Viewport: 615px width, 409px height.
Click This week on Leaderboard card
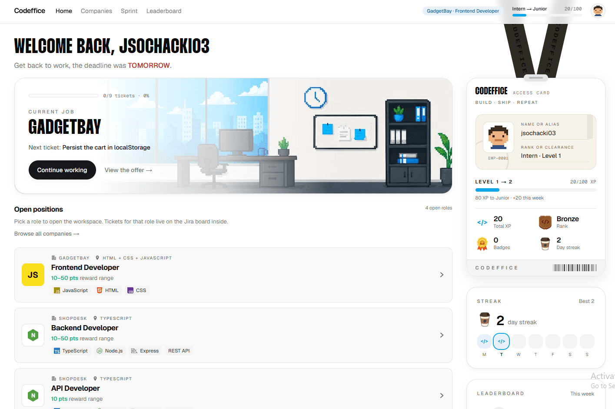tap(582, 394)
